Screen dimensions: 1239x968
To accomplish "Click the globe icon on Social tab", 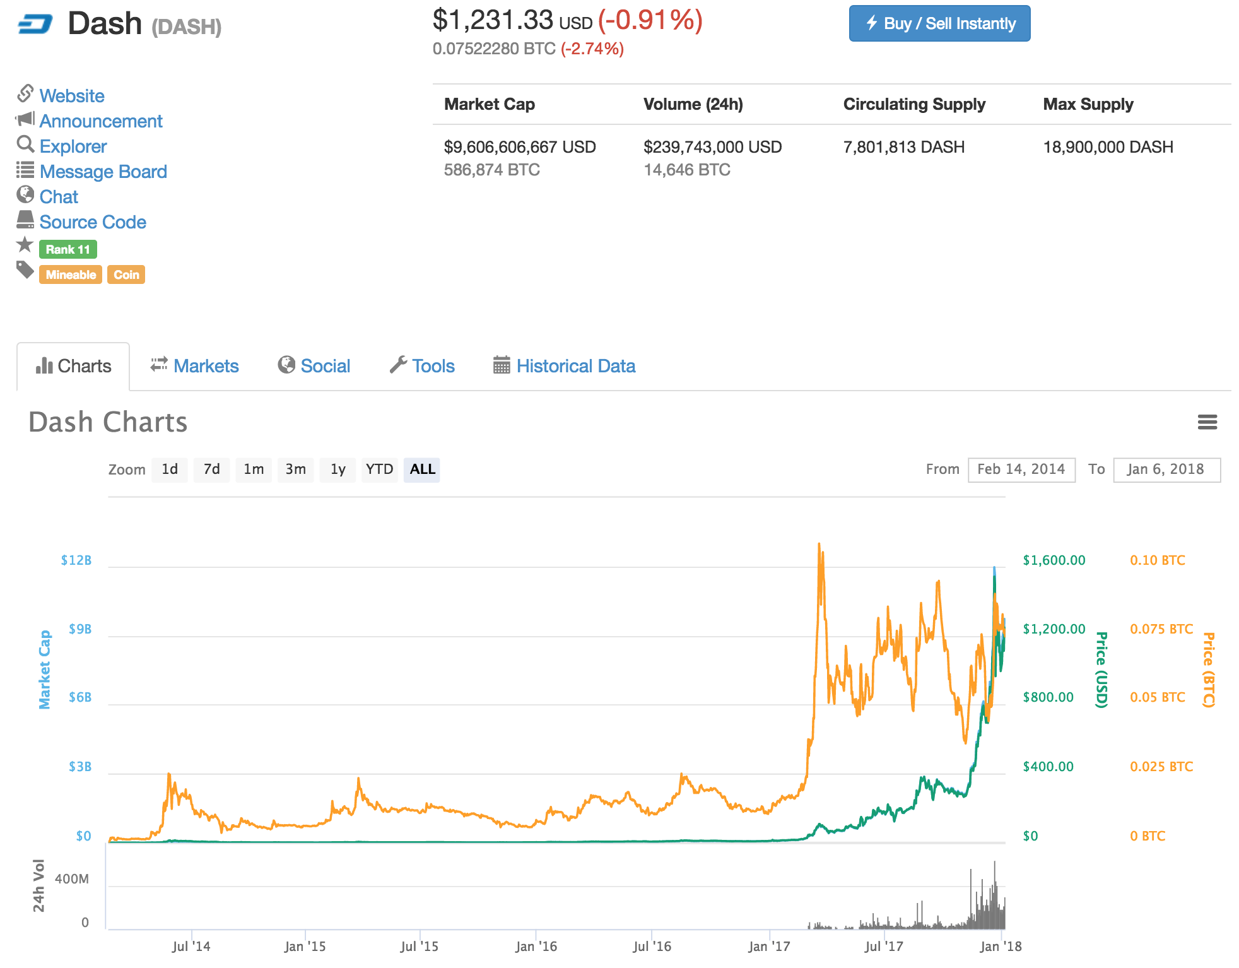I will point(286,365).
